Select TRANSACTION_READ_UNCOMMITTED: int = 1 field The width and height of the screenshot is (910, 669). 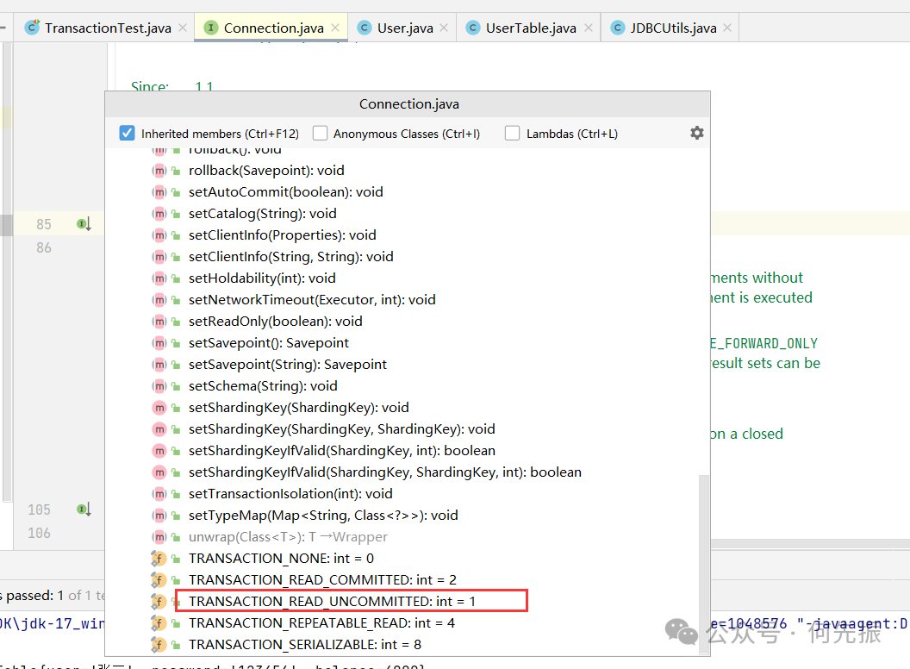click(x=332, y=601)
